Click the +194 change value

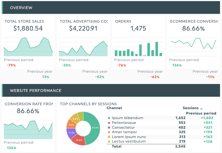point(208,132)
